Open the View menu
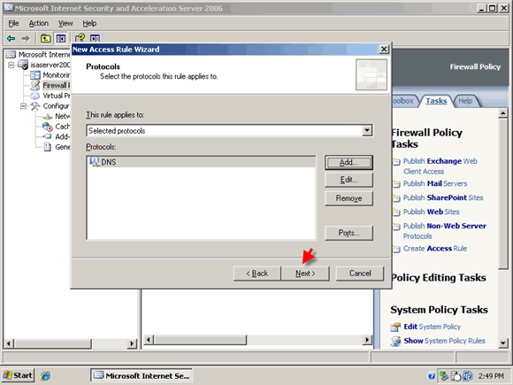The width and height of the screenshot is (513, 385). click(x=65, y=23)
